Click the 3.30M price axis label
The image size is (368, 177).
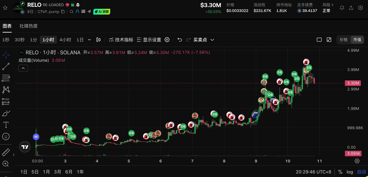tap(353, 83)
